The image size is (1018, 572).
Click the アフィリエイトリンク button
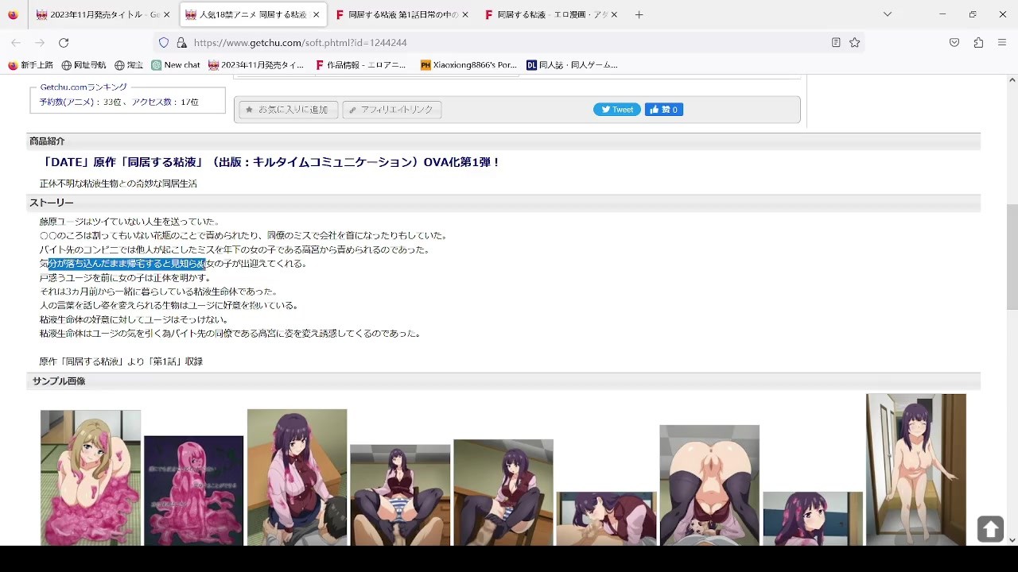tap(391, 110)
